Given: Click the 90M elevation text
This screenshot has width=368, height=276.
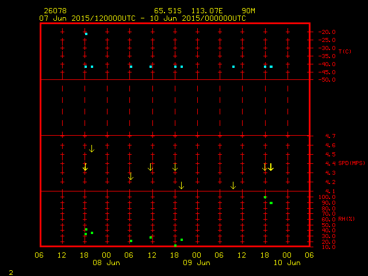Looking at the screenshot, I should [x=248, y=11].
